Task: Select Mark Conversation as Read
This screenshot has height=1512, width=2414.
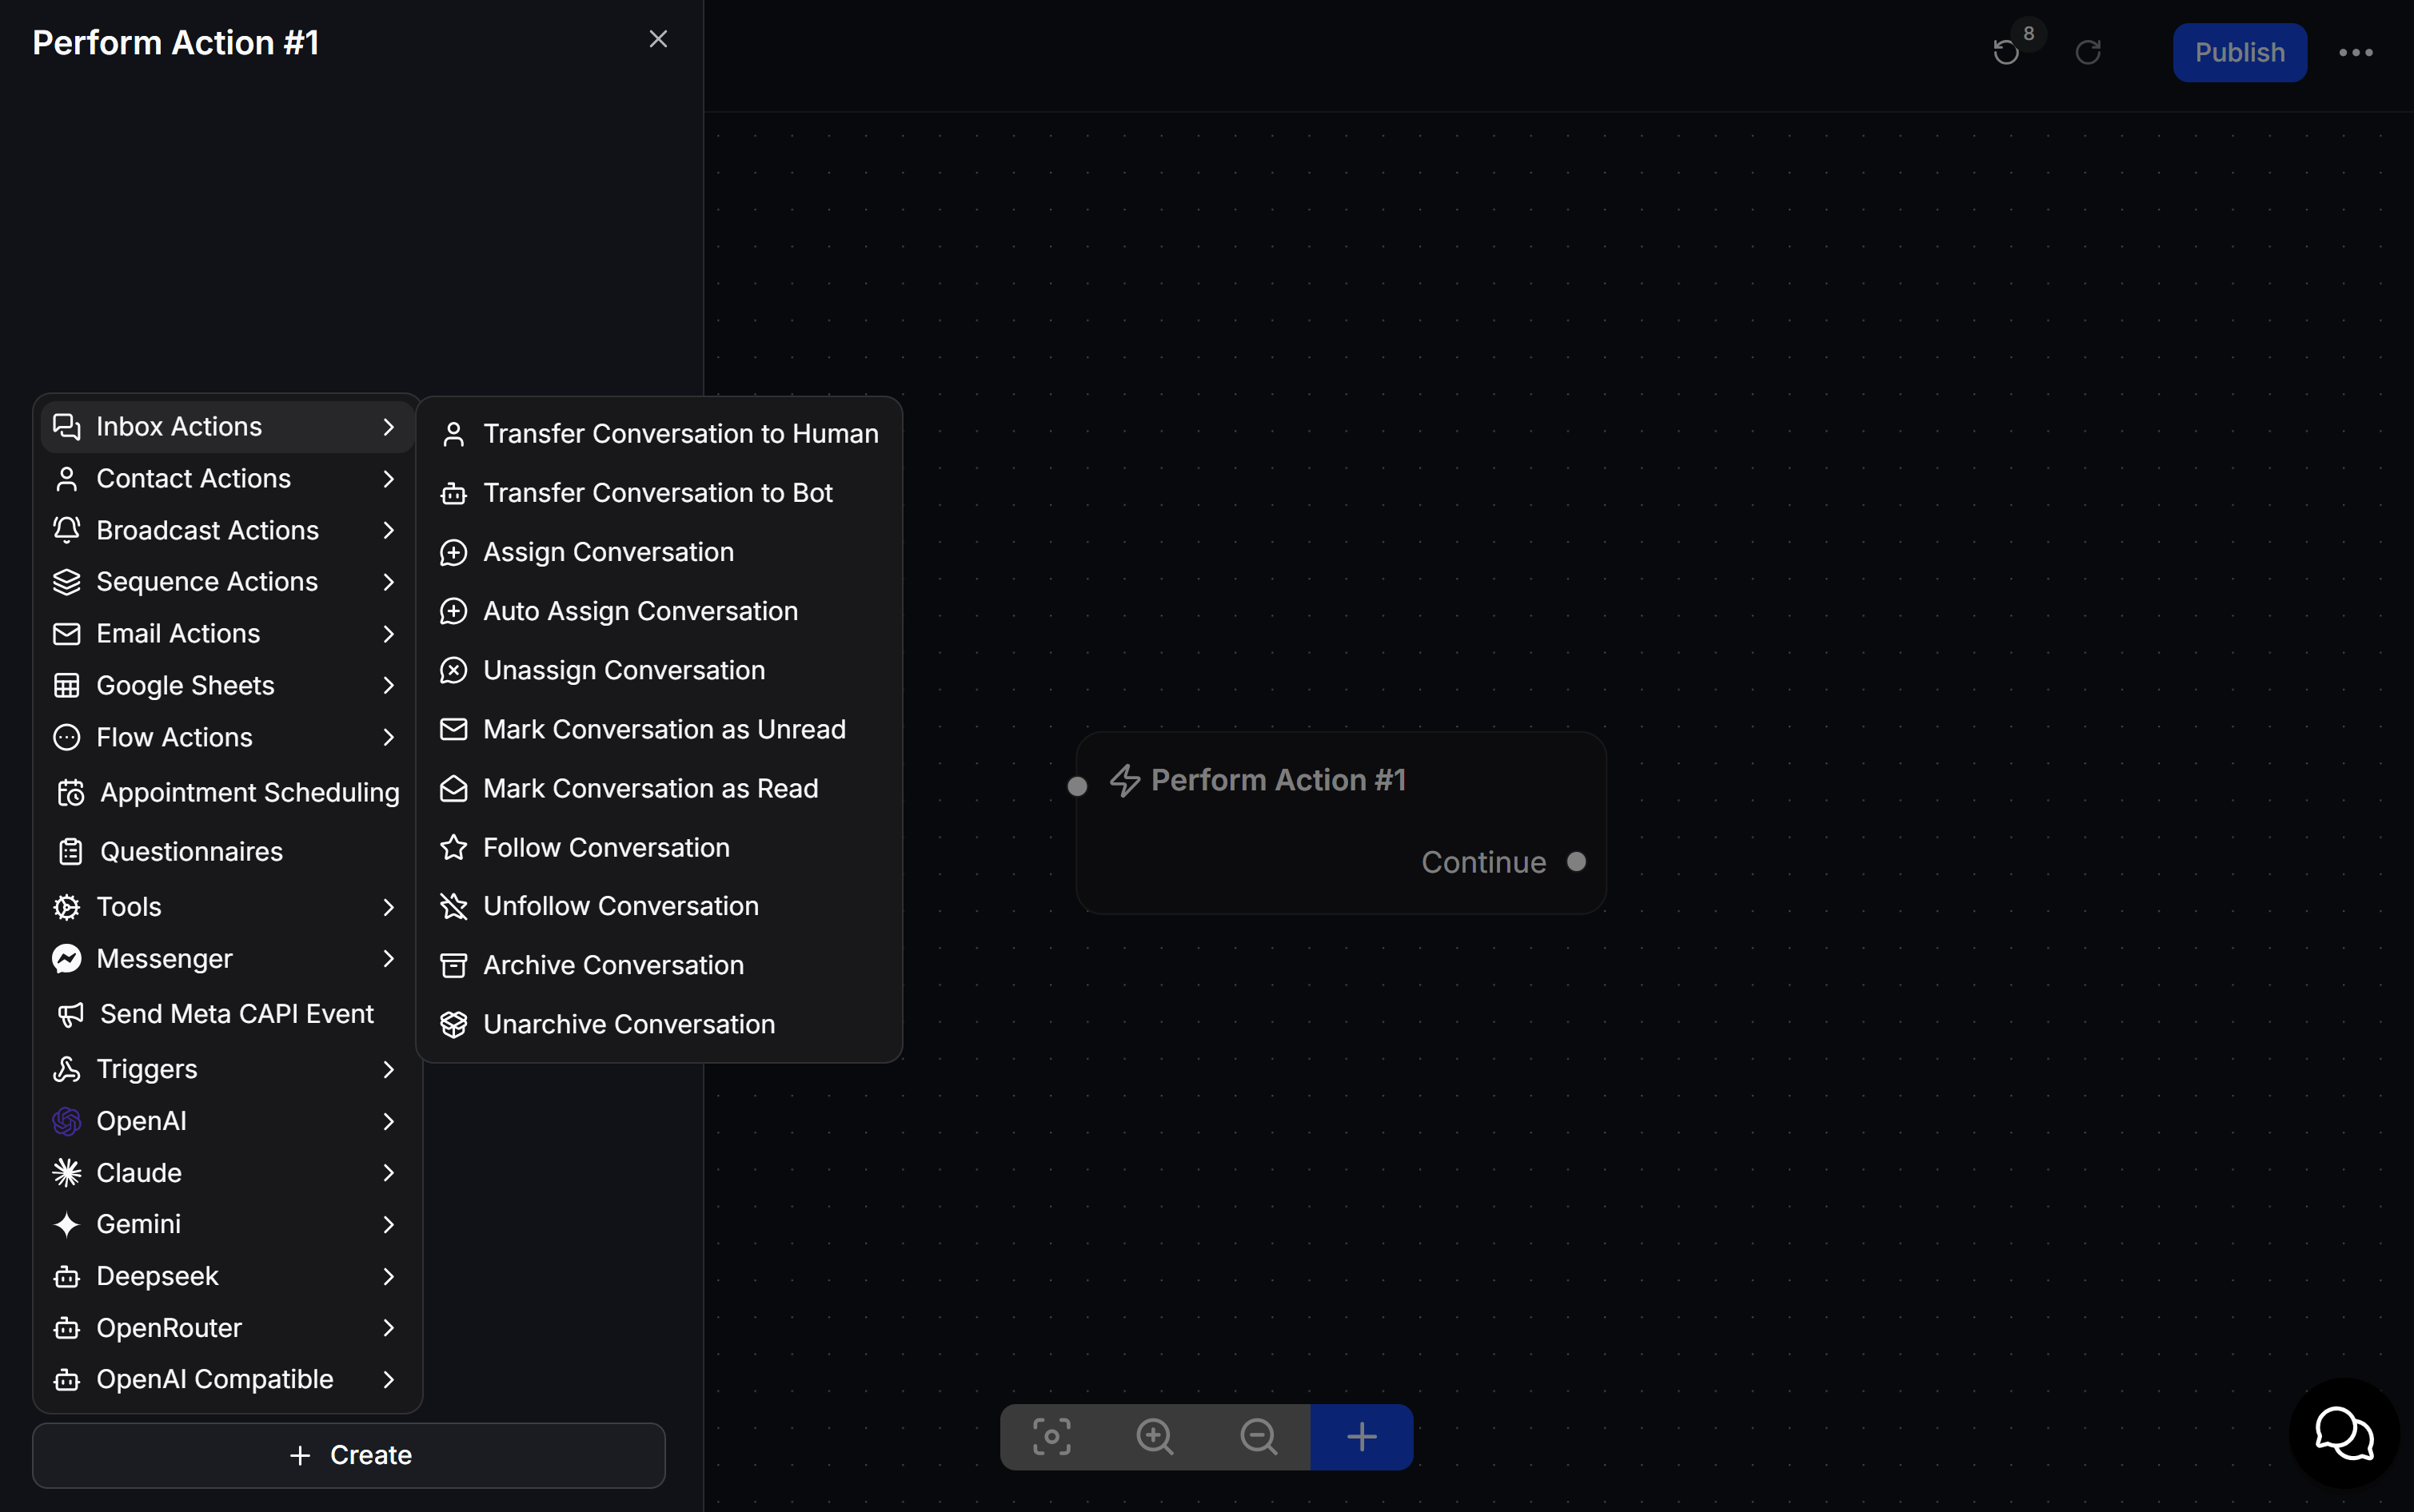Action: point(660,788)
